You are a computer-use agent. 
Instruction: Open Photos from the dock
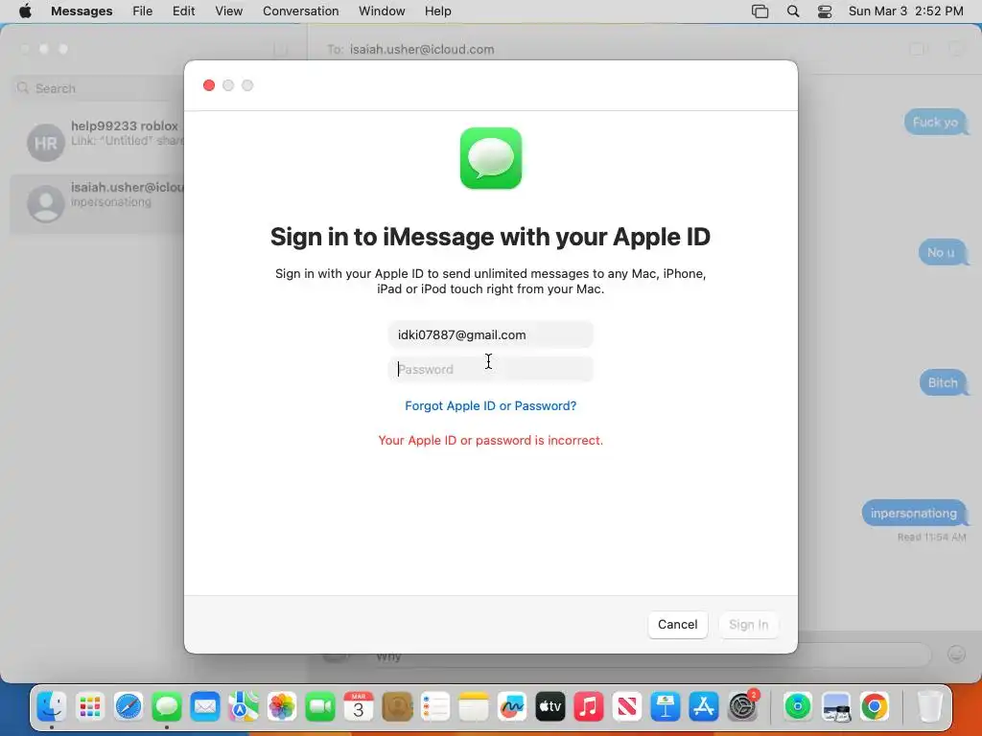pos(282,707)
